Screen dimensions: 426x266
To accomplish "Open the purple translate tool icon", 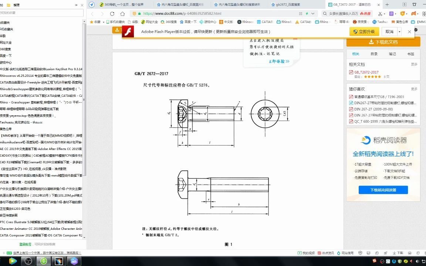I will click(x=391, y=14).
